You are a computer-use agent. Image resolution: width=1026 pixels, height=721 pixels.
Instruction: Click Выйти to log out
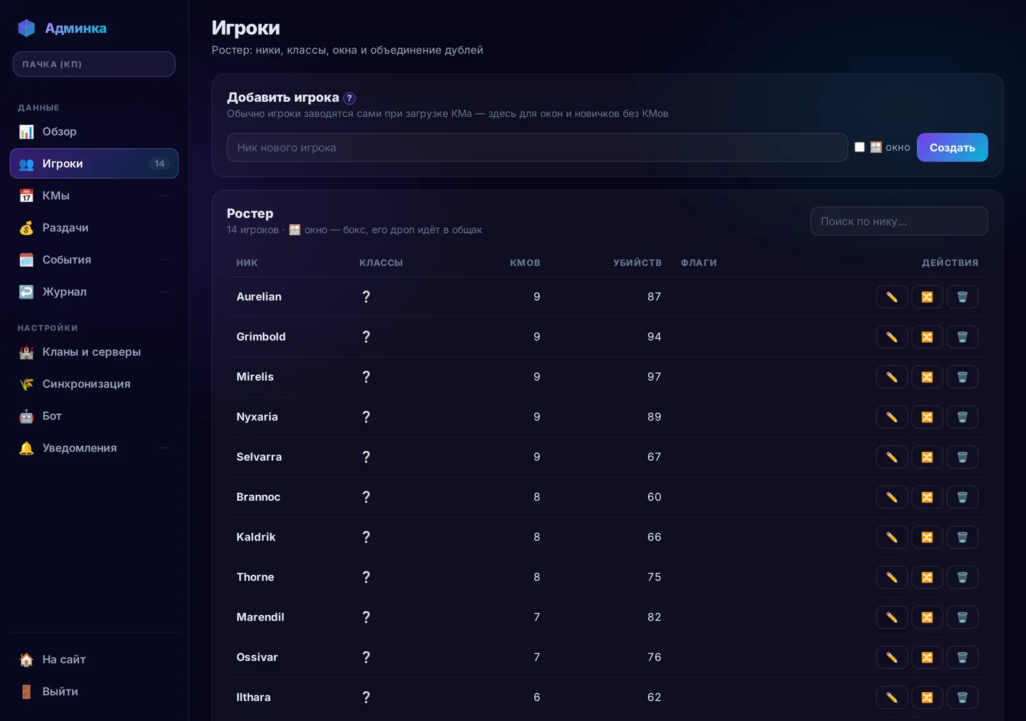coord(94,692)
